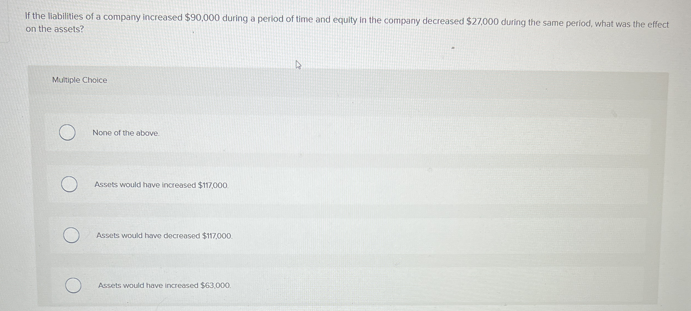691x311 pixels.
Task: Click the 'None of the above' label text
Action: click(x=126, y=133)
